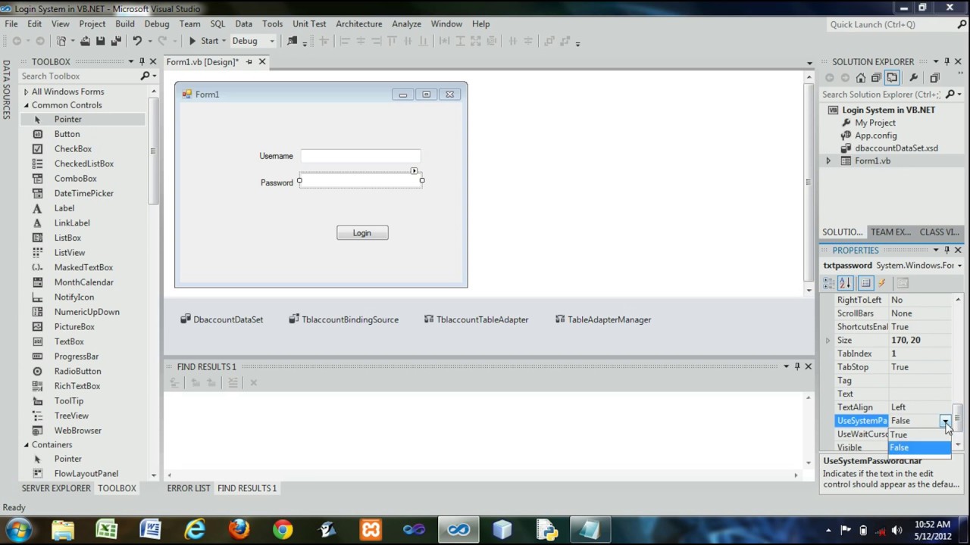The image size is (970, 545).
Task: Expand the Size property row
Action: pos(828,341)
